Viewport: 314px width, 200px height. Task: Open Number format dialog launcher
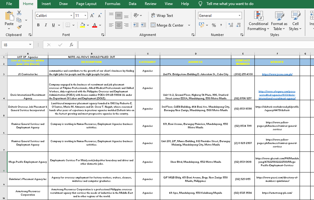tap(242, 35)
